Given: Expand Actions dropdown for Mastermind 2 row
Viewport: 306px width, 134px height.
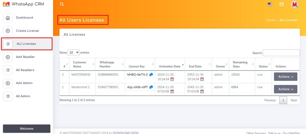Looking at the screenshot, I should point(285,89).
